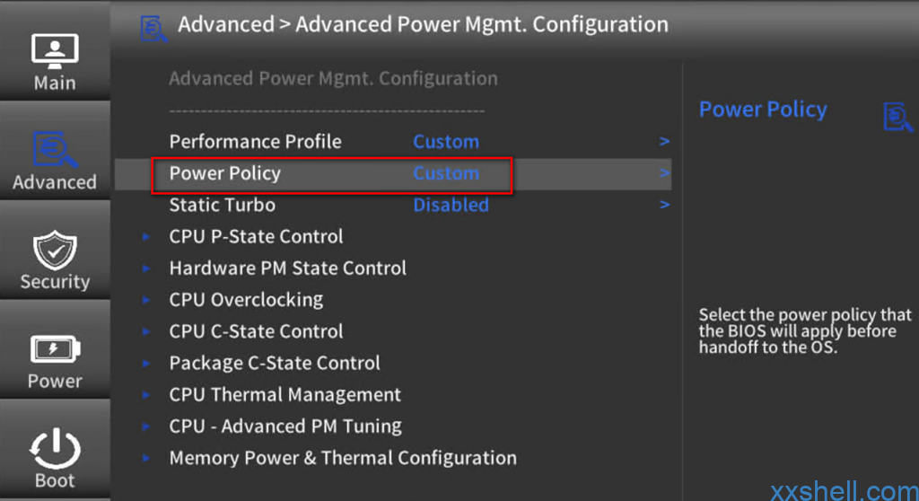Click the Power battery icon
This screenshot has height=501, width=919.
click(x=55, y=349)
